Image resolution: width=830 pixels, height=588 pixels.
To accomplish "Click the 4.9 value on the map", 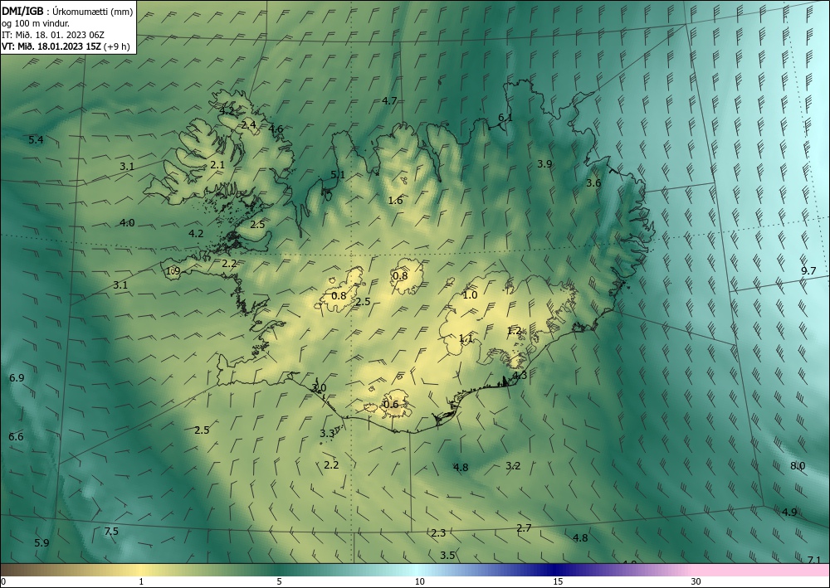I will coord(790,512).
